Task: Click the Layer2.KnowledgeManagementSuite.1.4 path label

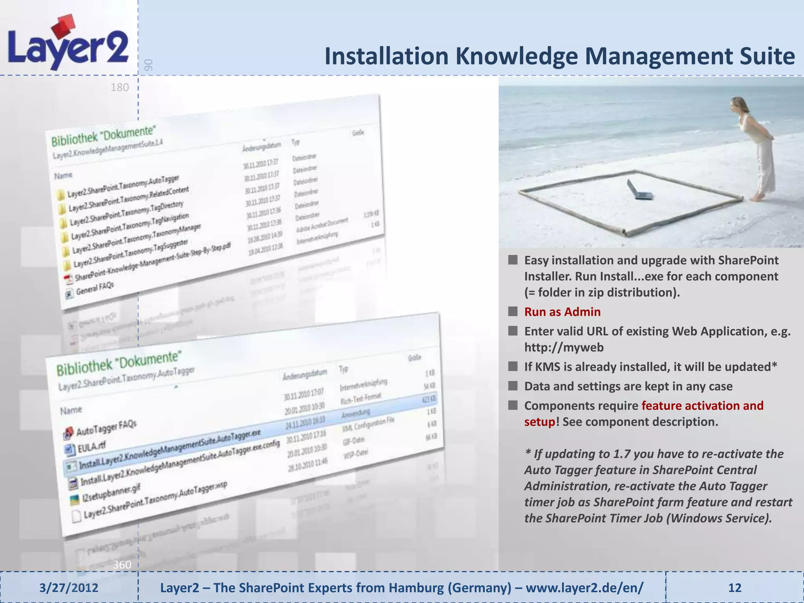Action: (108, 150)
